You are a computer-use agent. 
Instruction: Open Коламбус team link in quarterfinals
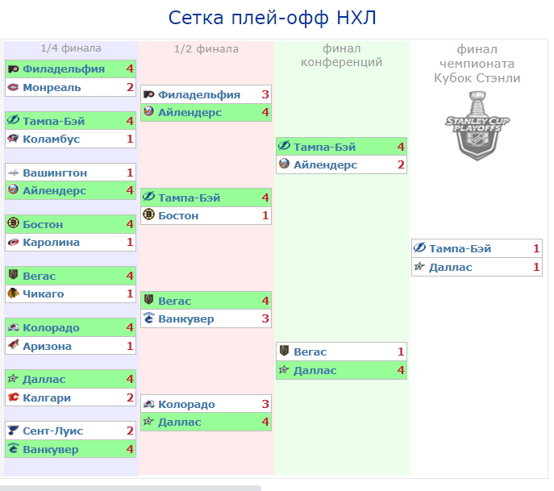tap(53, 139)
